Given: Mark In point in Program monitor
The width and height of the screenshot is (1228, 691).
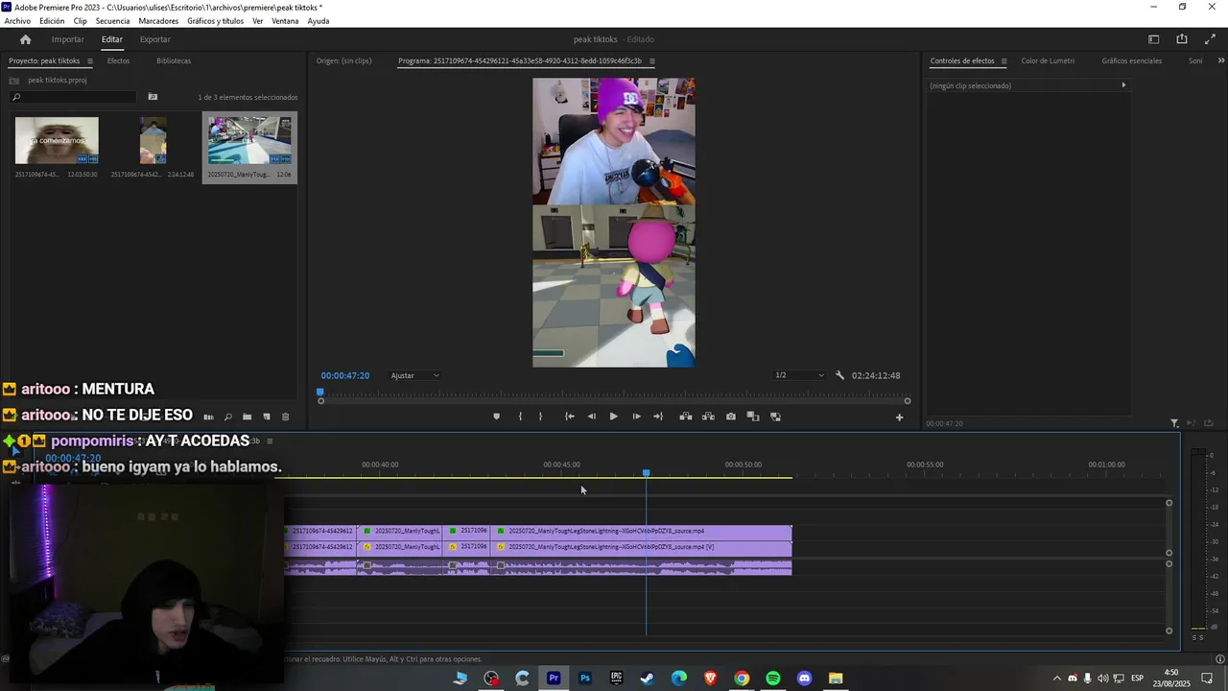Looking at the screenshot, I should coord(520,417).
